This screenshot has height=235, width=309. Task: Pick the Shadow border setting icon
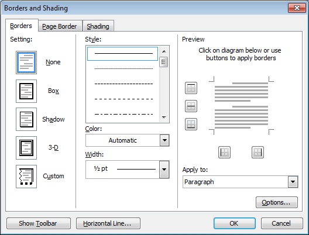click(26, 119)
